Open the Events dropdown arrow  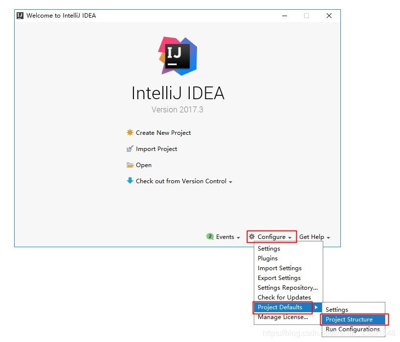tap(238, 237)
